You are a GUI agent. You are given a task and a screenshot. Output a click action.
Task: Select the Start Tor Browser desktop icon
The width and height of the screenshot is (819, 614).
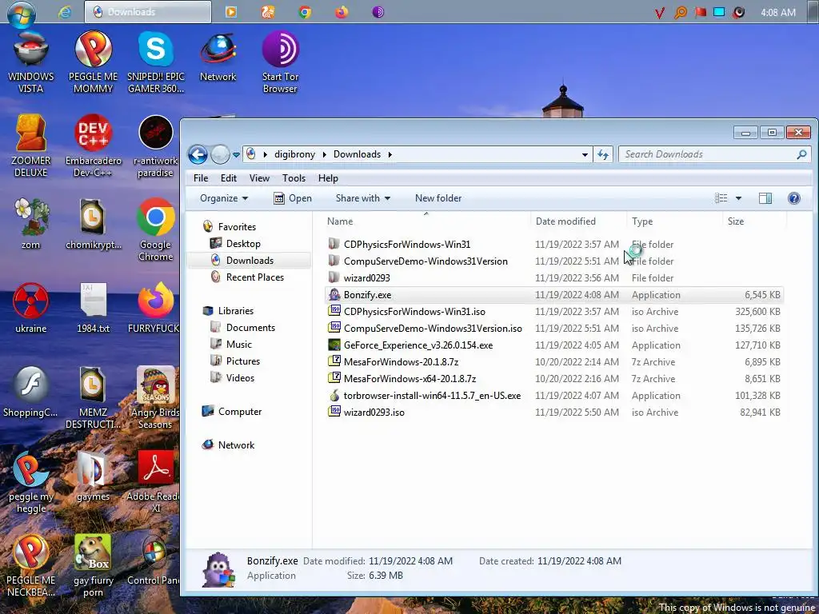tap(280, 62)
